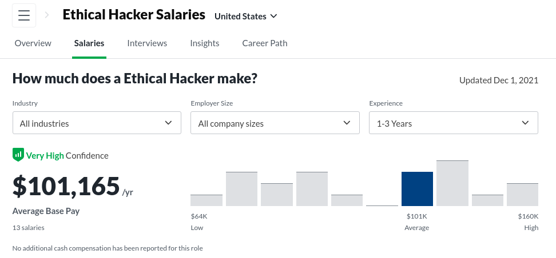Click the 13 salaries text
Screen dimensions: 556x258
point(28,227)
